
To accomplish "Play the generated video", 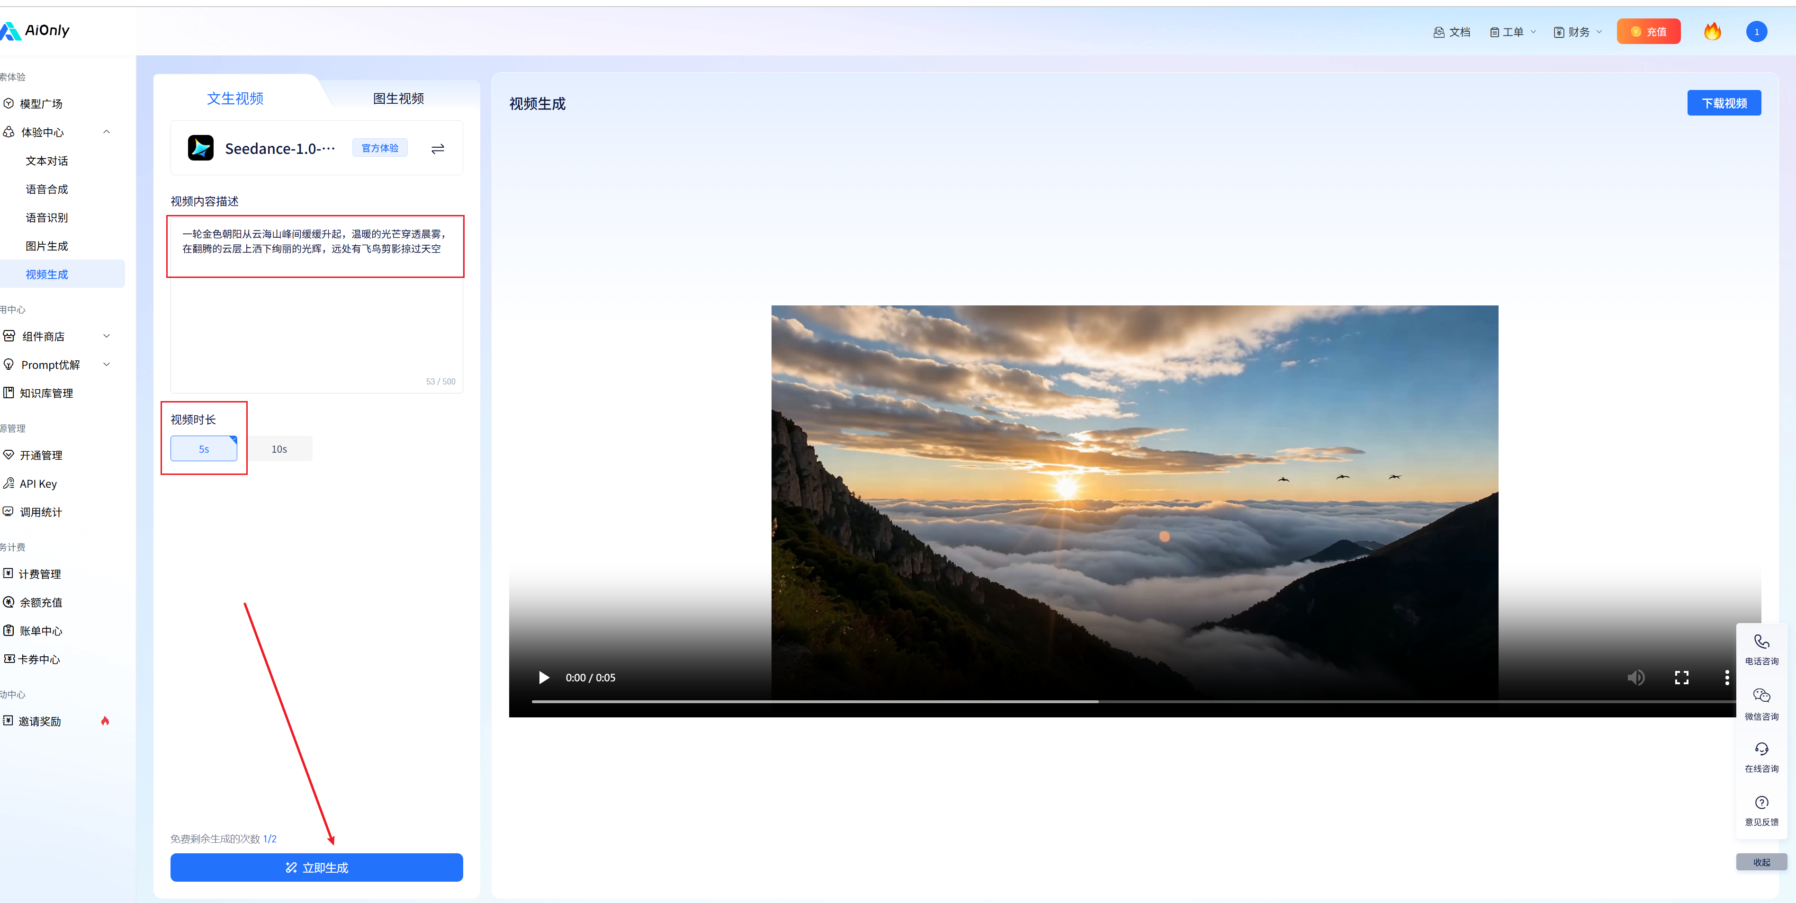I will 544,677.
